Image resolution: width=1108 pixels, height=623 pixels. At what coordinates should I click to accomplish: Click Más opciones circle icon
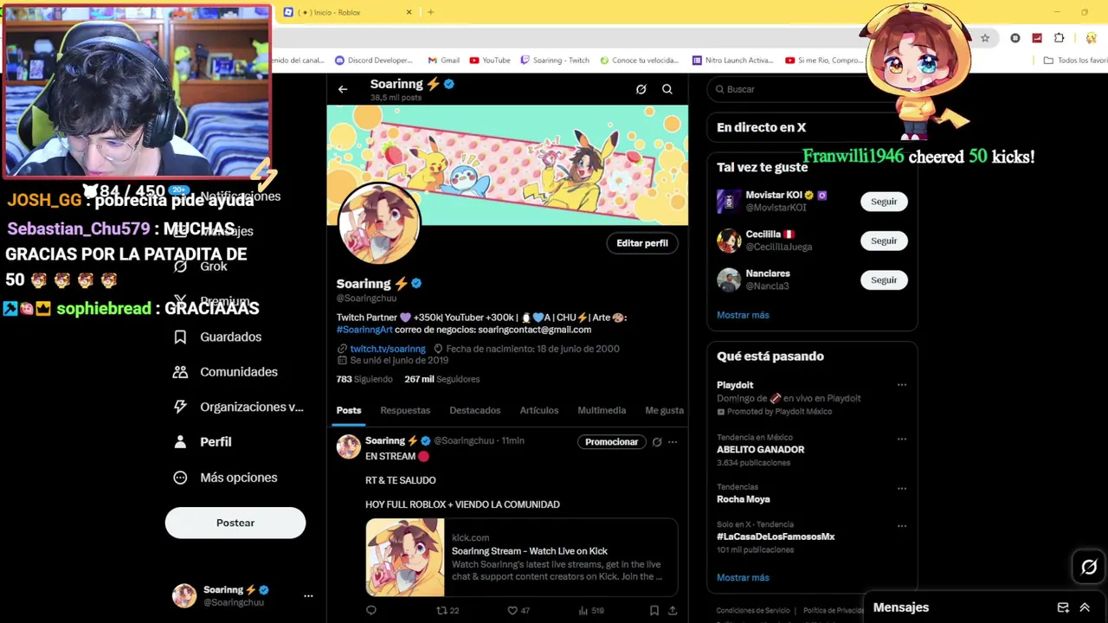coord(180,478)
